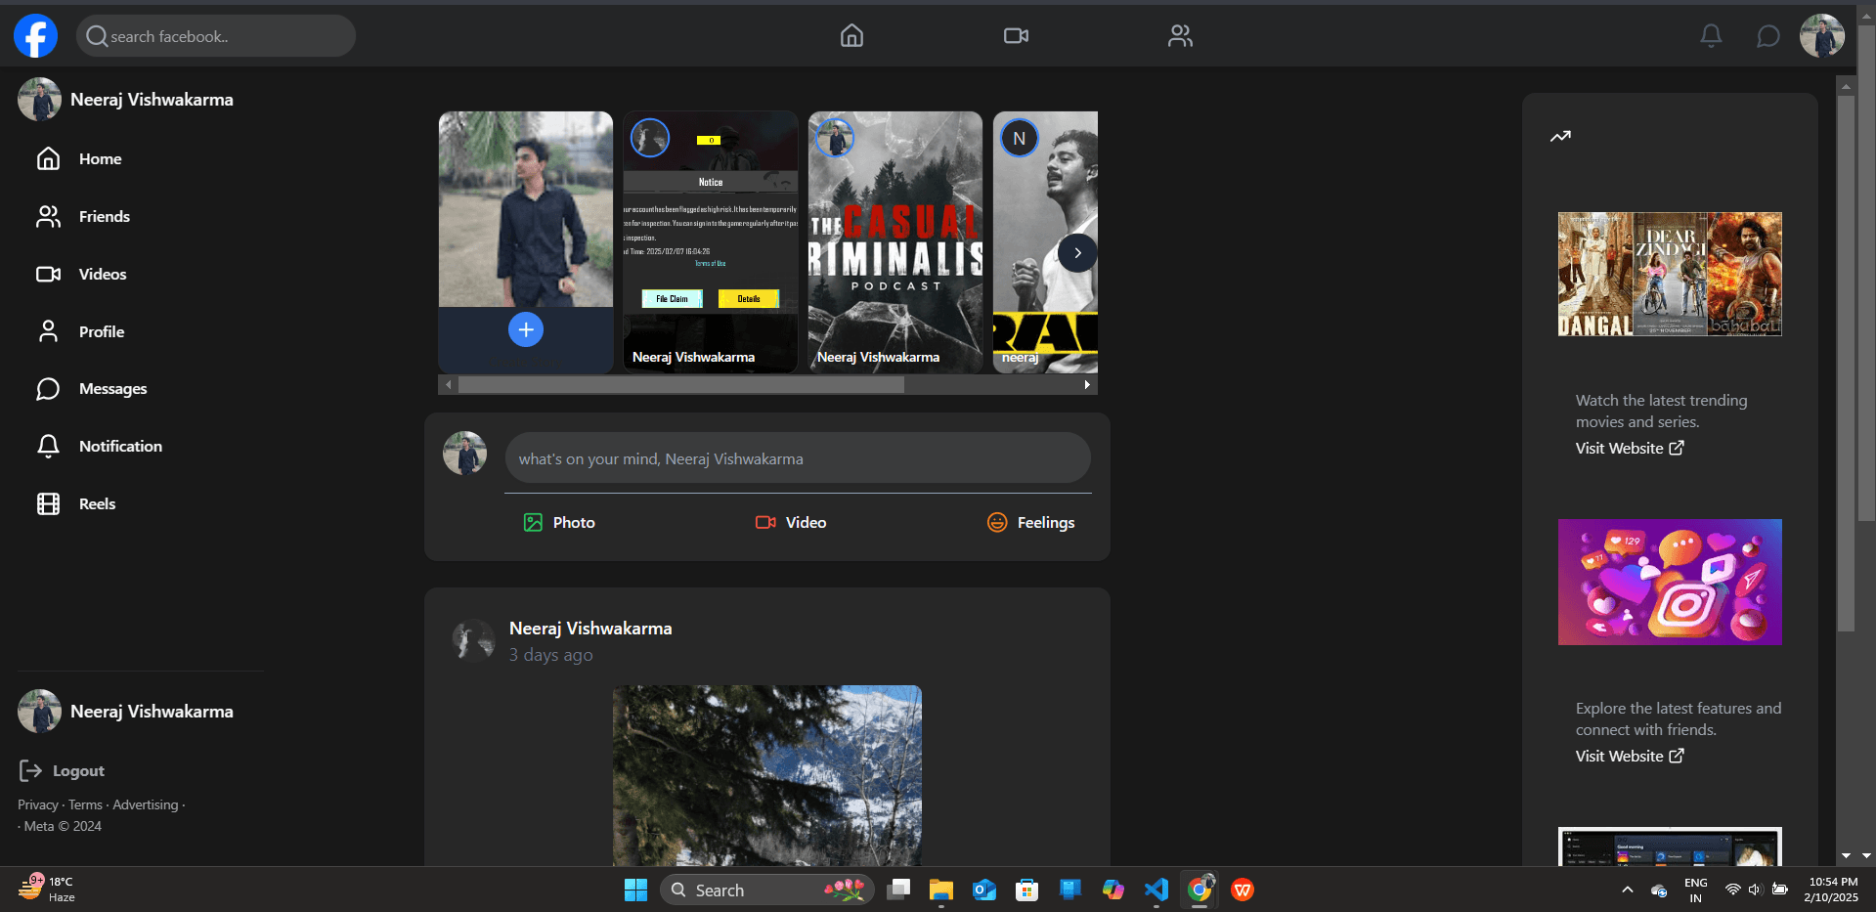Open the Videos icon in top navigation
The height and width of the screenshot is (912, 1876).
tap(1015, 35)
